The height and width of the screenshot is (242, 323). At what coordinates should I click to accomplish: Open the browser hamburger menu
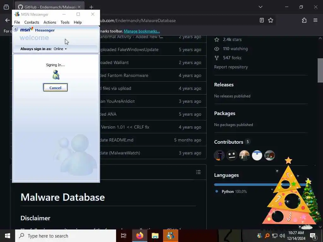[x=315, y=20]
